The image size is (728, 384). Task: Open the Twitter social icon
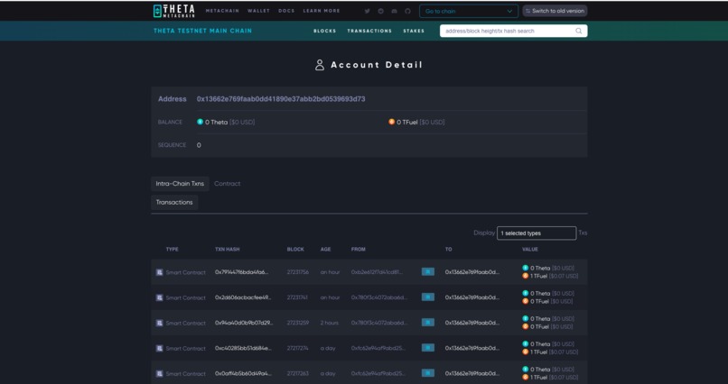pyautogui.click(x=368, y=11)
